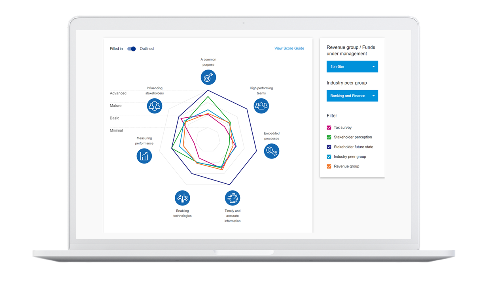
Task: Click the arrow on the Banking and Finance dropdown
Action: pos(373,96)
